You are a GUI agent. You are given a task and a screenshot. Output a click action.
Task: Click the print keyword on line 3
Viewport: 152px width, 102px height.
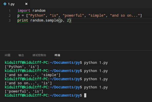pyautogui.click(x=23, y=21)
